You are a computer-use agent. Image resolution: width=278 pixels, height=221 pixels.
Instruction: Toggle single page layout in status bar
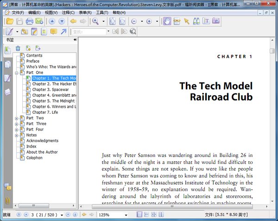pos(139,215)
